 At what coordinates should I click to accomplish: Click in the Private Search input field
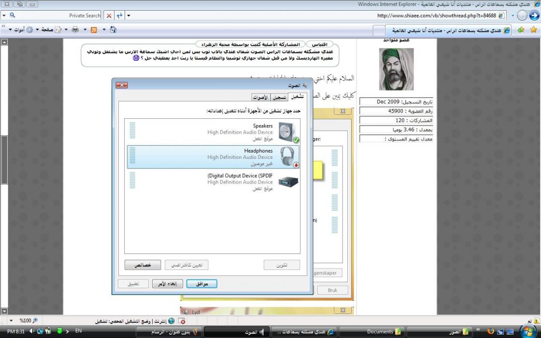point(58,15)
